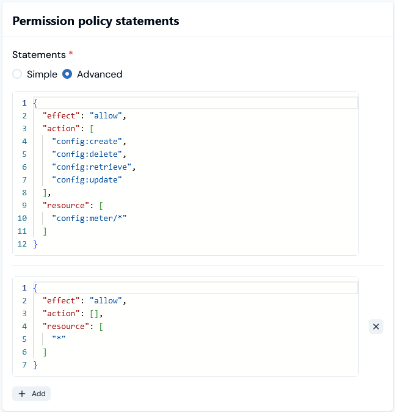Viewport: 395px width, 412px height.
Task: Select the Advanced radio button
Action: coord(67,74)
